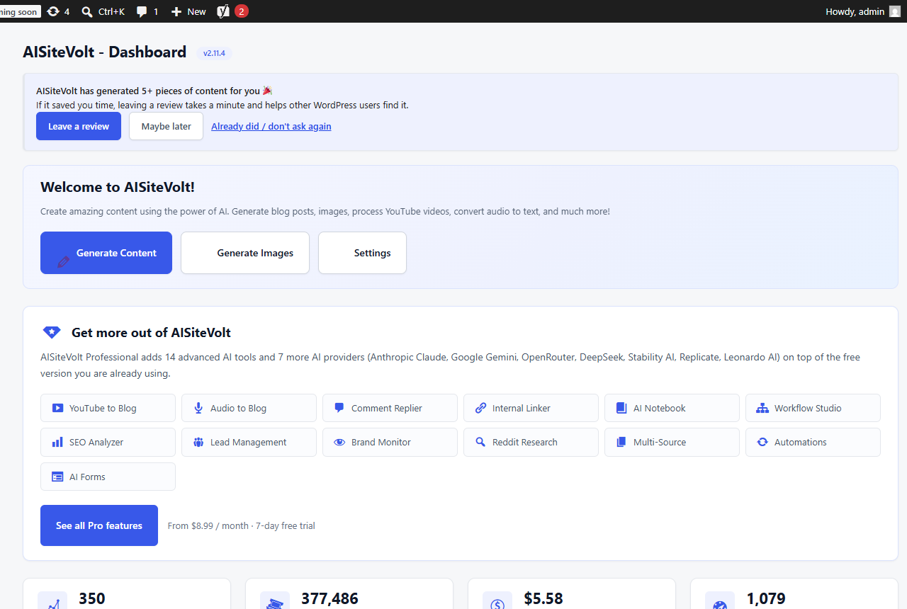Select the SEO Analyzer label

click(x=96, y=442)
